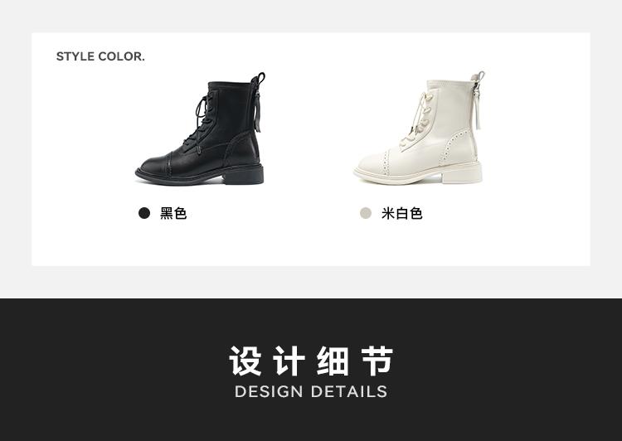Select the off-white color swatch dot

click(x=366, y=213)
